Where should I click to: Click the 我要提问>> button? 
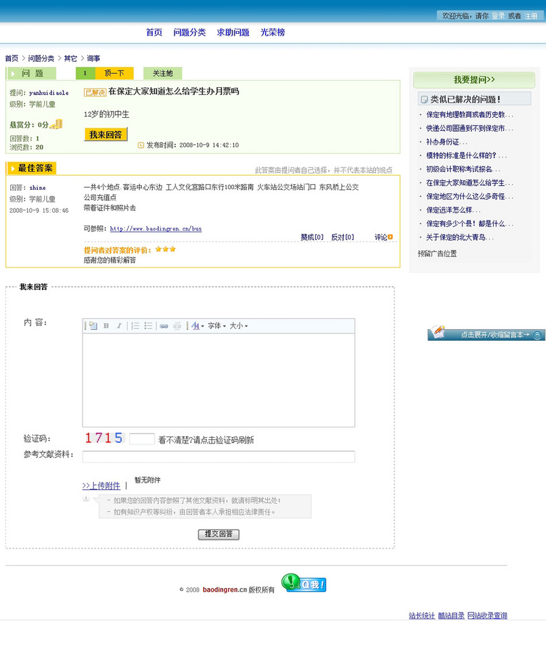pos(474,80)
